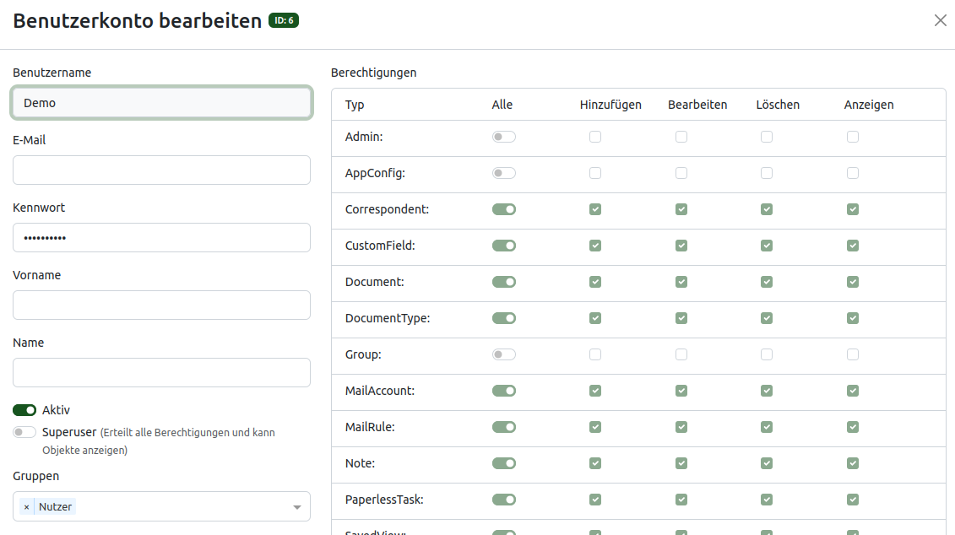
Task: Click the Kennwort password field
Action: pos(161,237)
